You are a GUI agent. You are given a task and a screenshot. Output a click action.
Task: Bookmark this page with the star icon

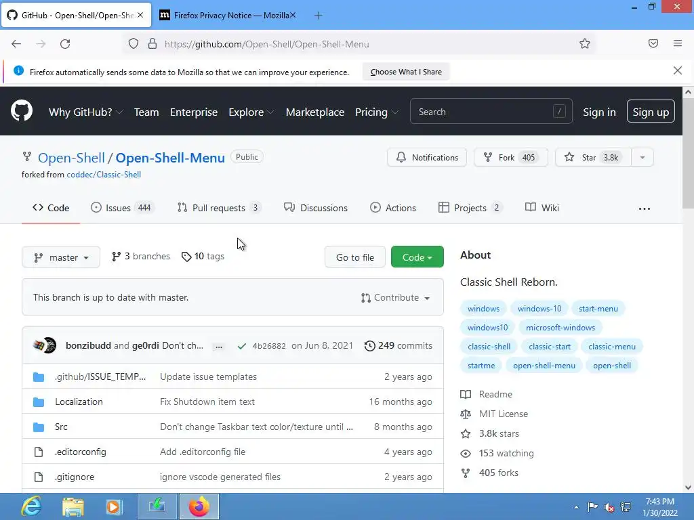coord(585,44)
